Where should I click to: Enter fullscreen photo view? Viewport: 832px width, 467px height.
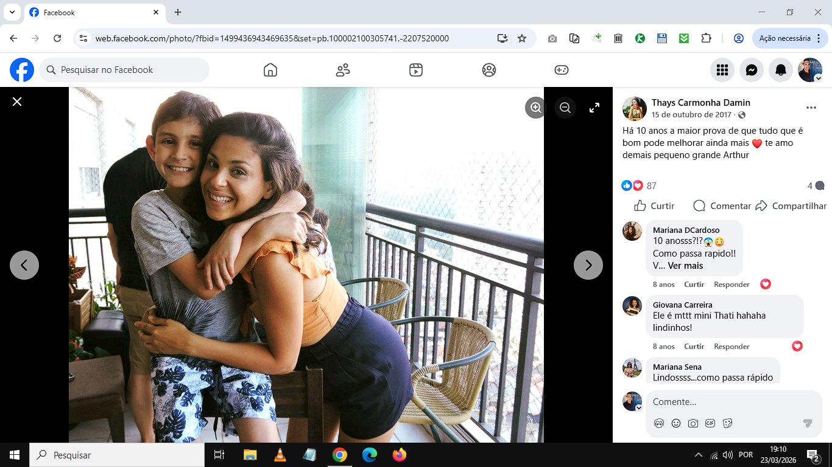pyautogui.click(x=594, y=108)
